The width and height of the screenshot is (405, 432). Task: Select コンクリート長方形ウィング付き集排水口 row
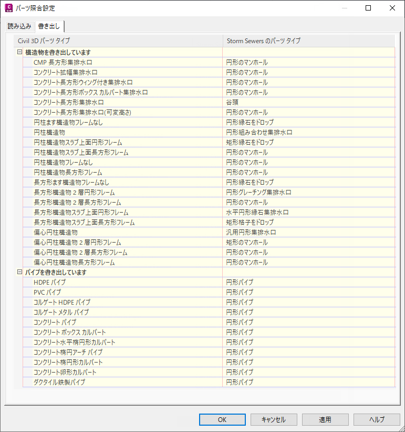click(x=209, y=82)
